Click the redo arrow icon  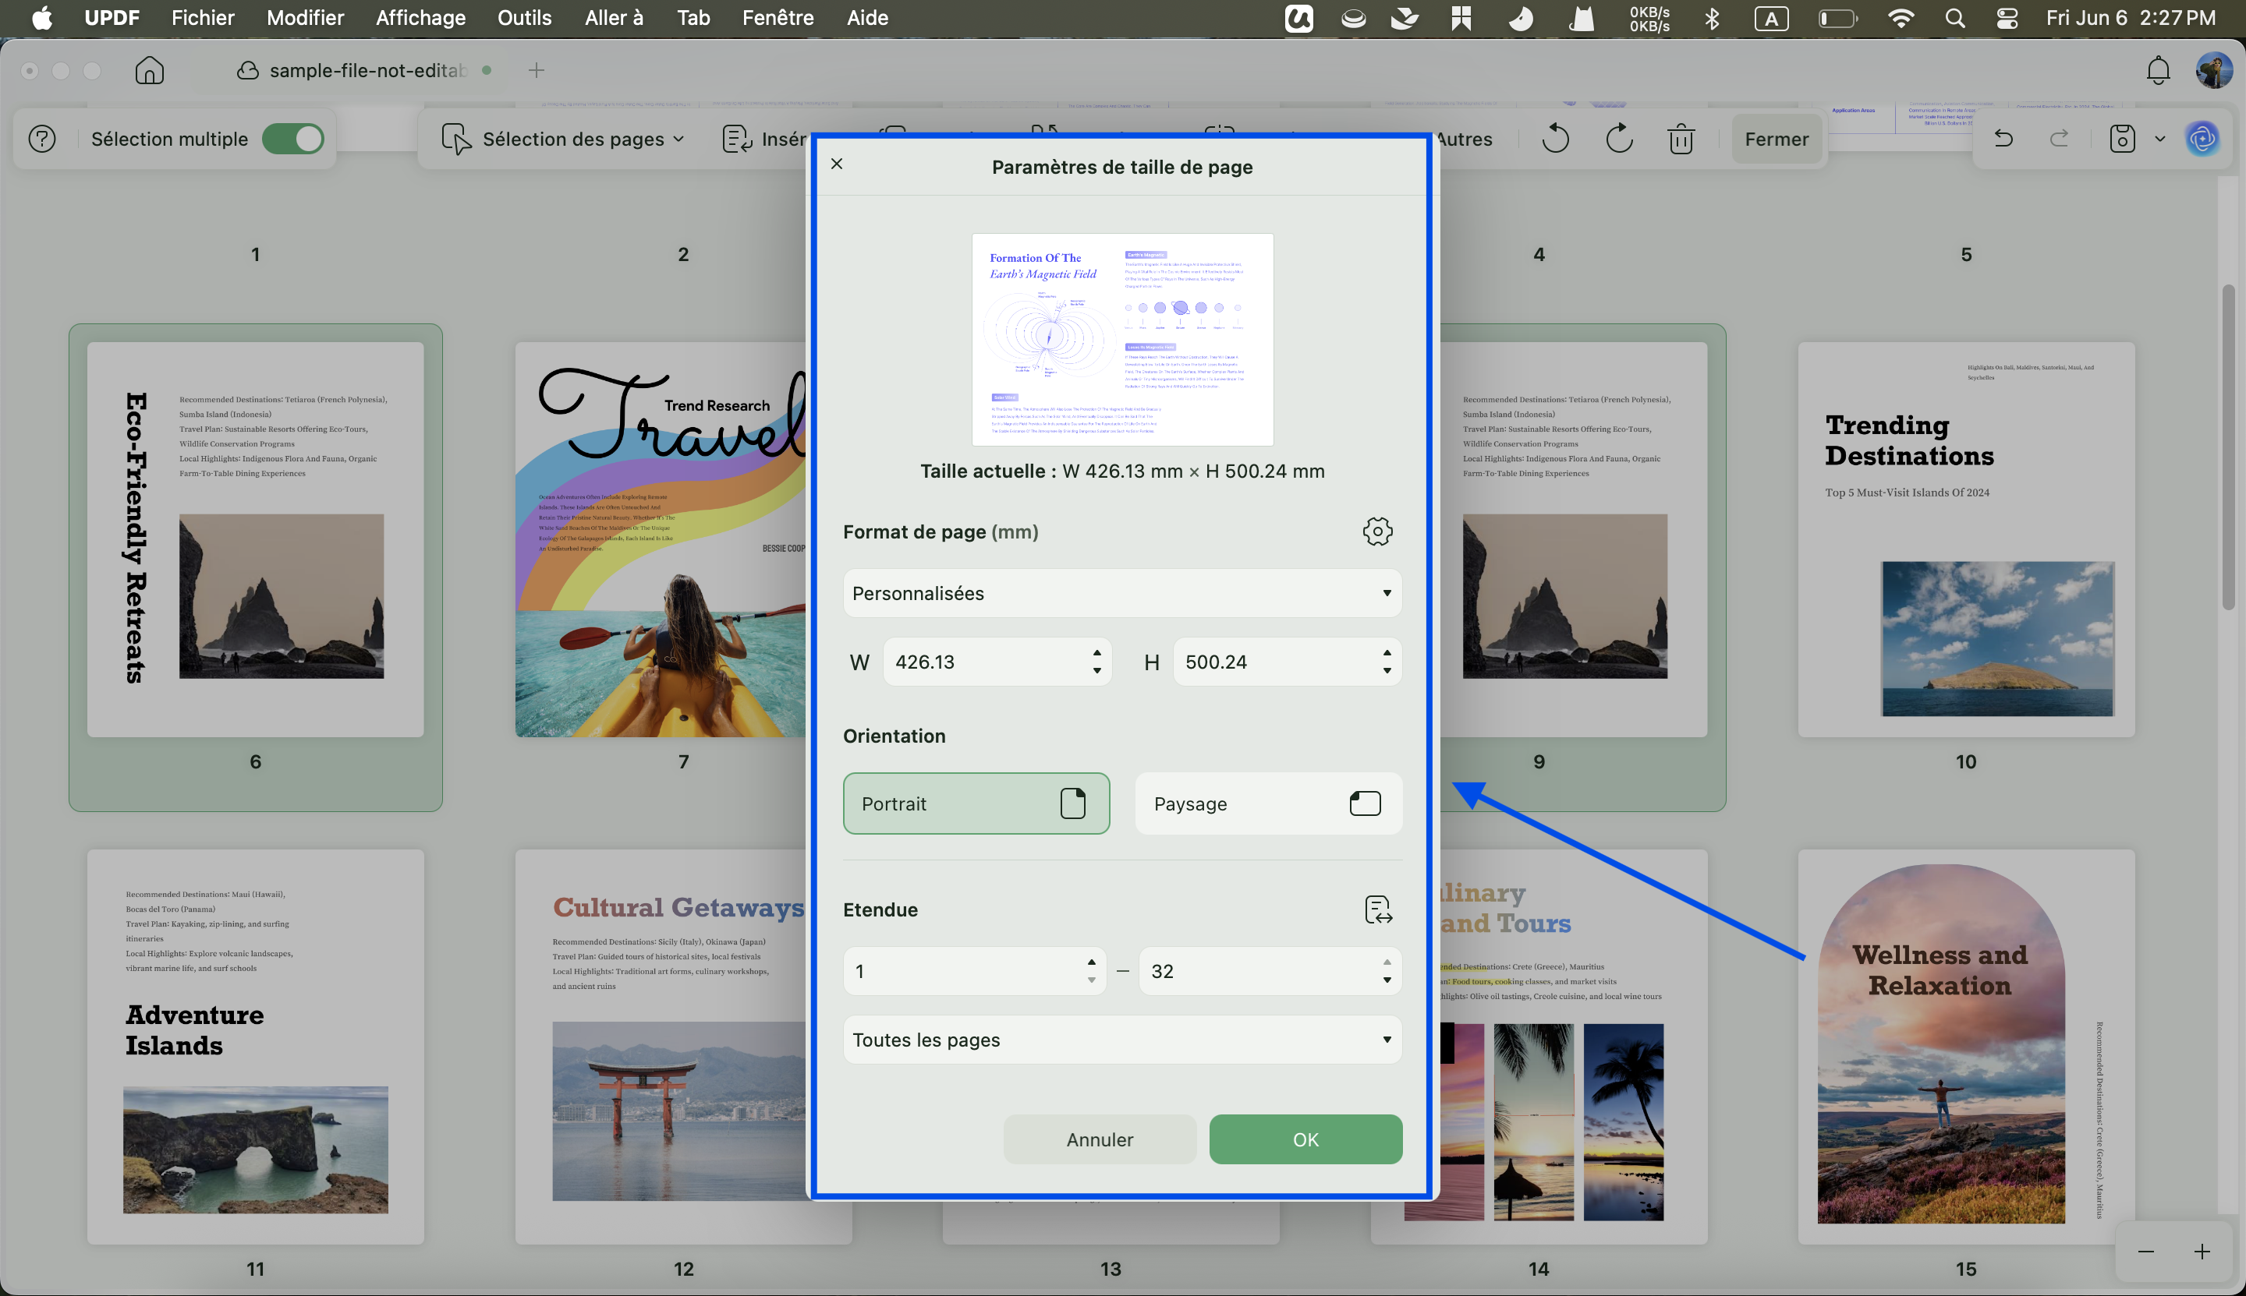pyautogui.click(x=2059, y=138)
